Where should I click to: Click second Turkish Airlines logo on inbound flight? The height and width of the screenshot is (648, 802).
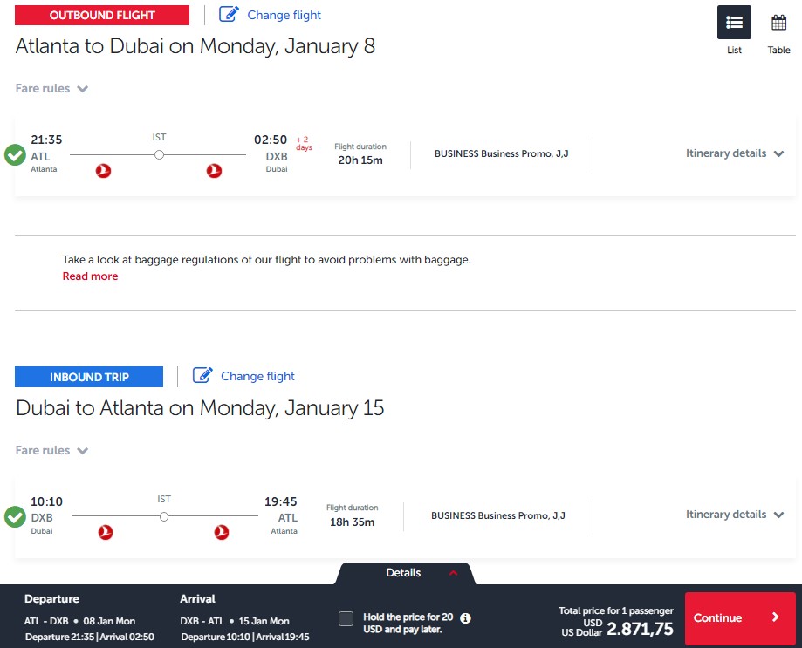coord(222,533)
